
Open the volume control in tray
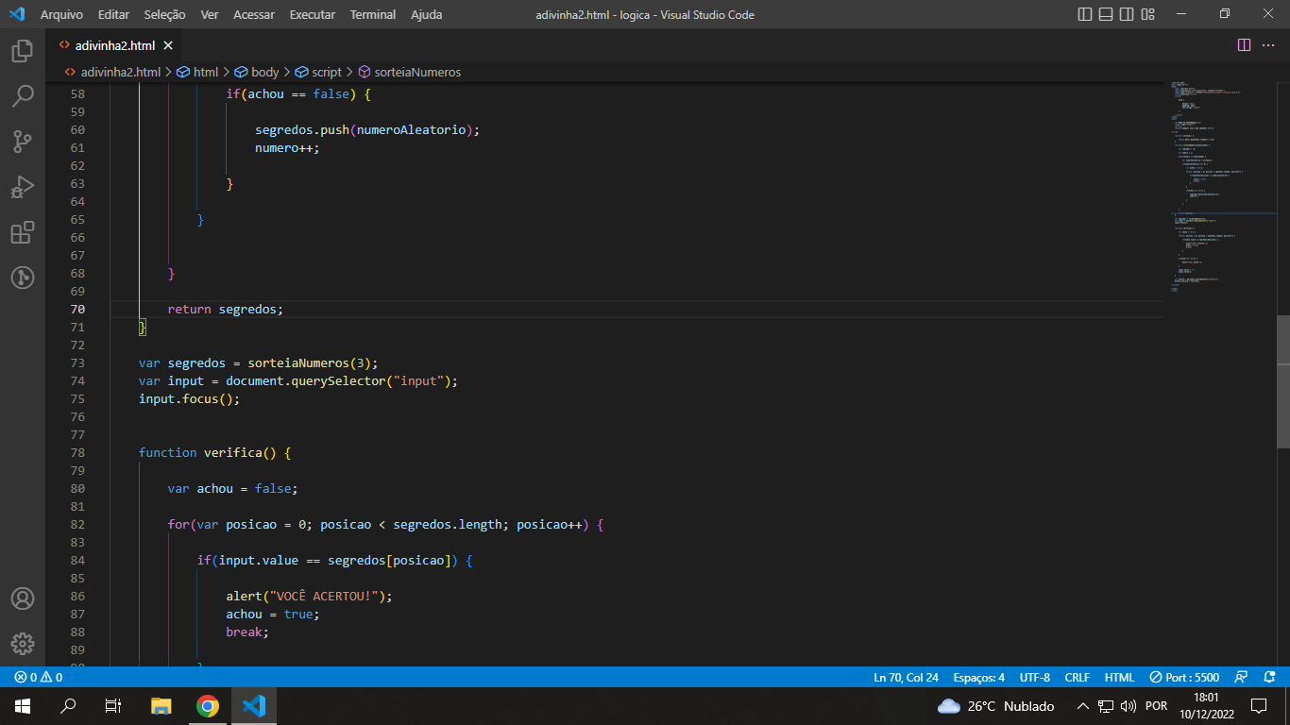click(x=1128, y=706)
